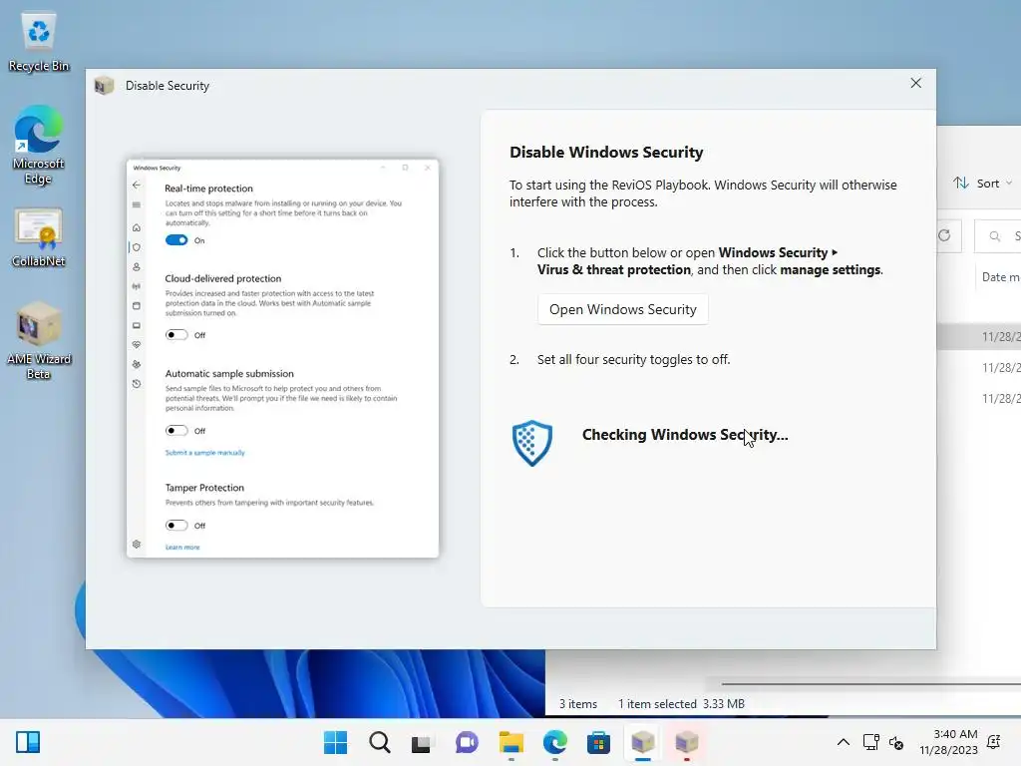Viewport: 1021px width, 766px height.
Task: Click the Disable Security package icon in title bar
Action: [x=104, y=86]
